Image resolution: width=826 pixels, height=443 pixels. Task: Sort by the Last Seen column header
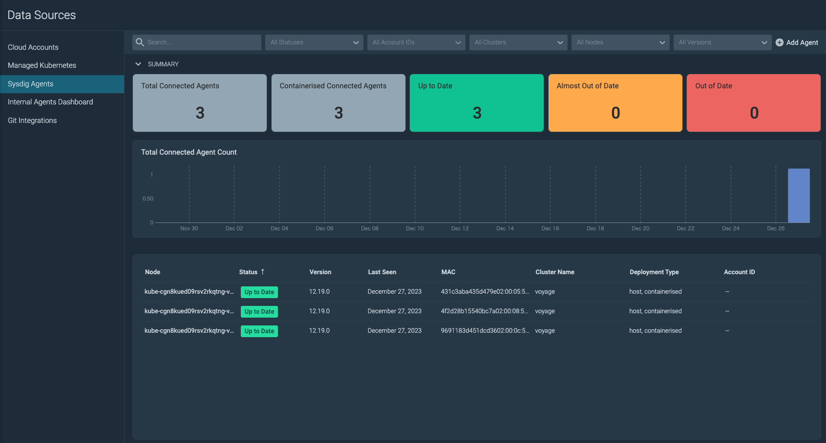382,272
